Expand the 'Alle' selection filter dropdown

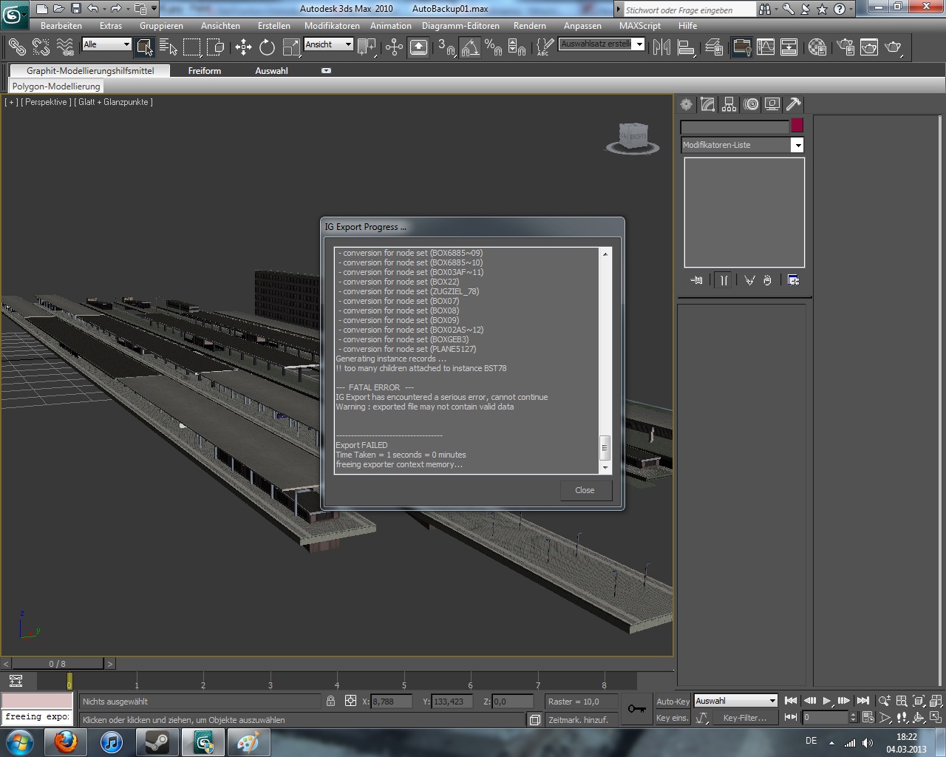[126, 44]
